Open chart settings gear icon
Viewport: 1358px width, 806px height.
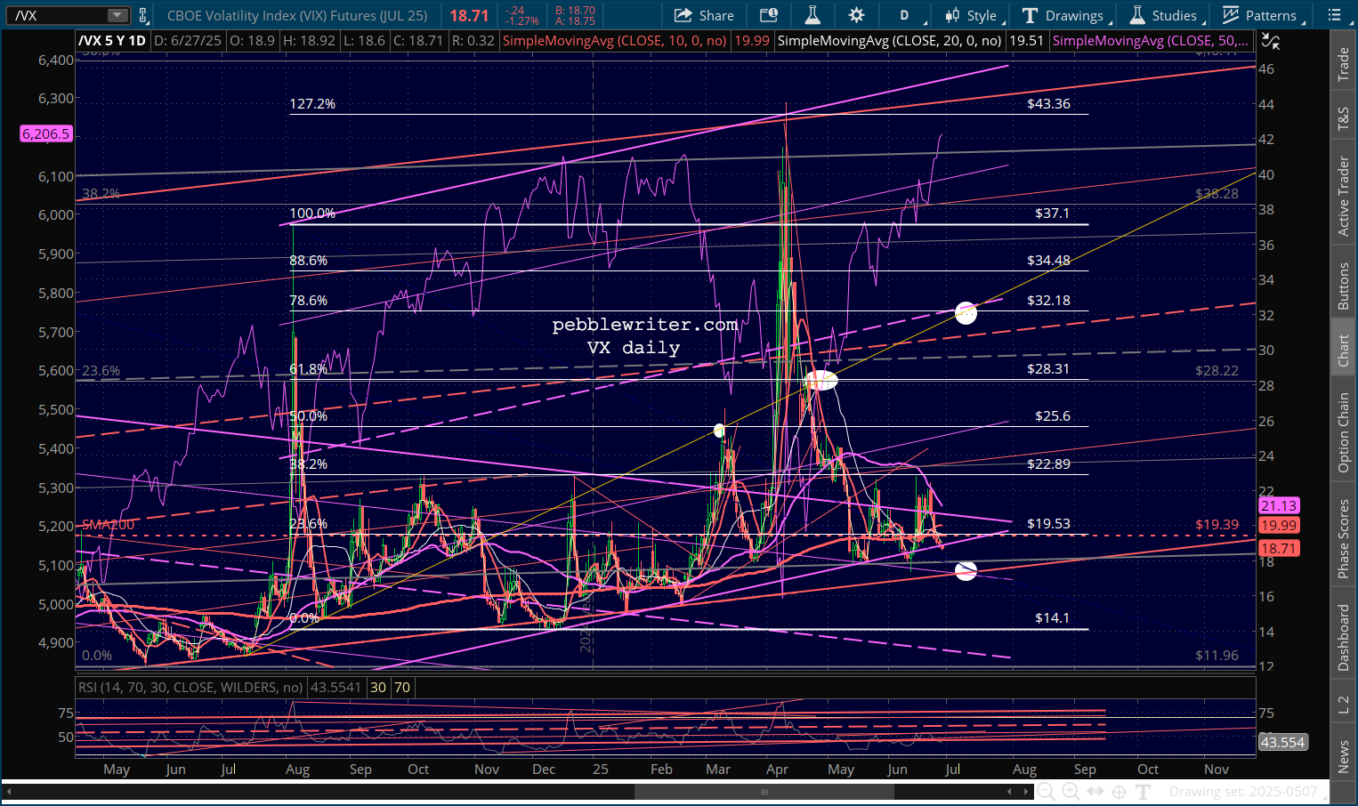click(856, 15)
